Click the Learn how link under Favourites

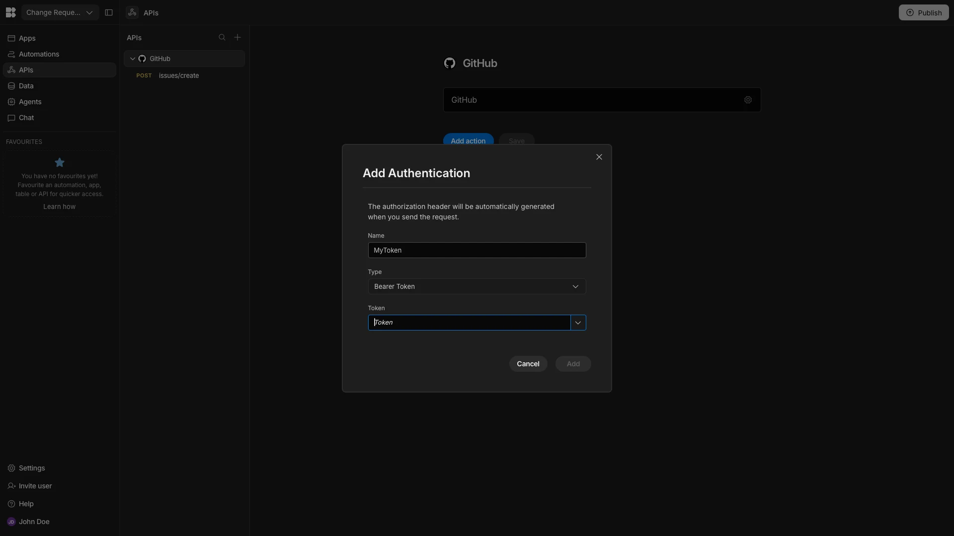coord(59,206)
